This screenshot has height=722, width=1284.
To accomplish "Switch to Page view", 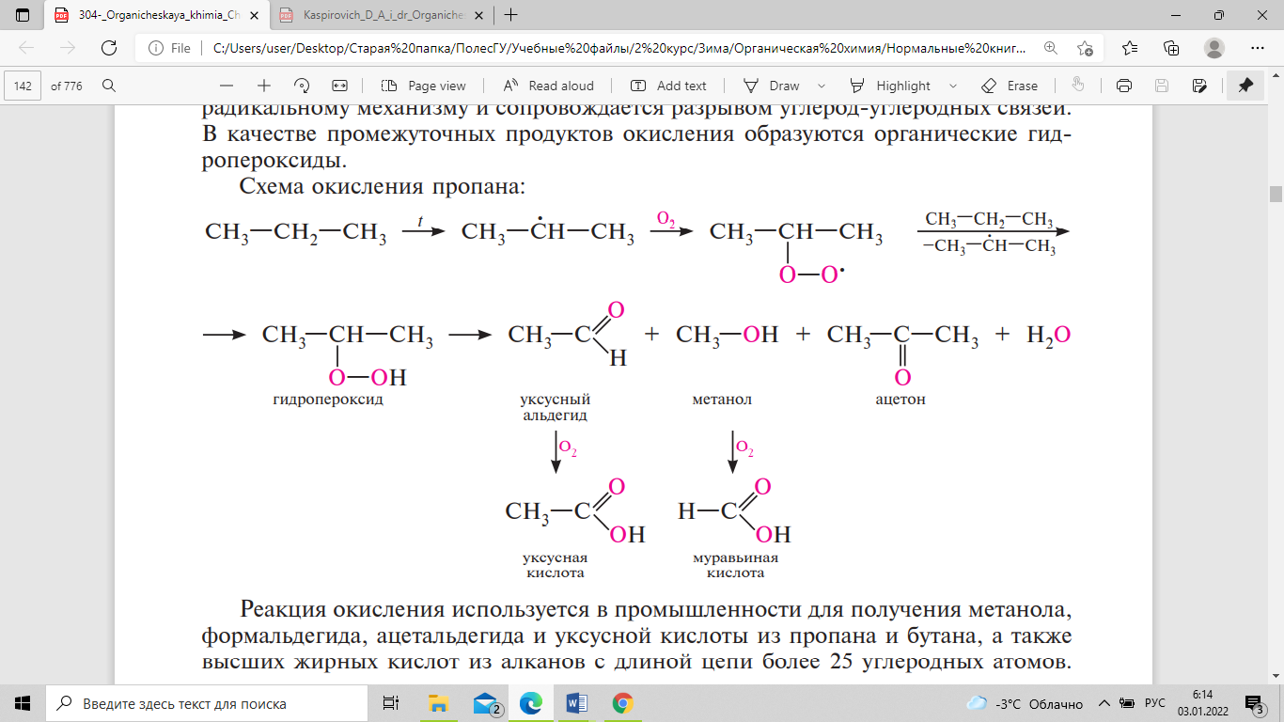I will point(424,86).
